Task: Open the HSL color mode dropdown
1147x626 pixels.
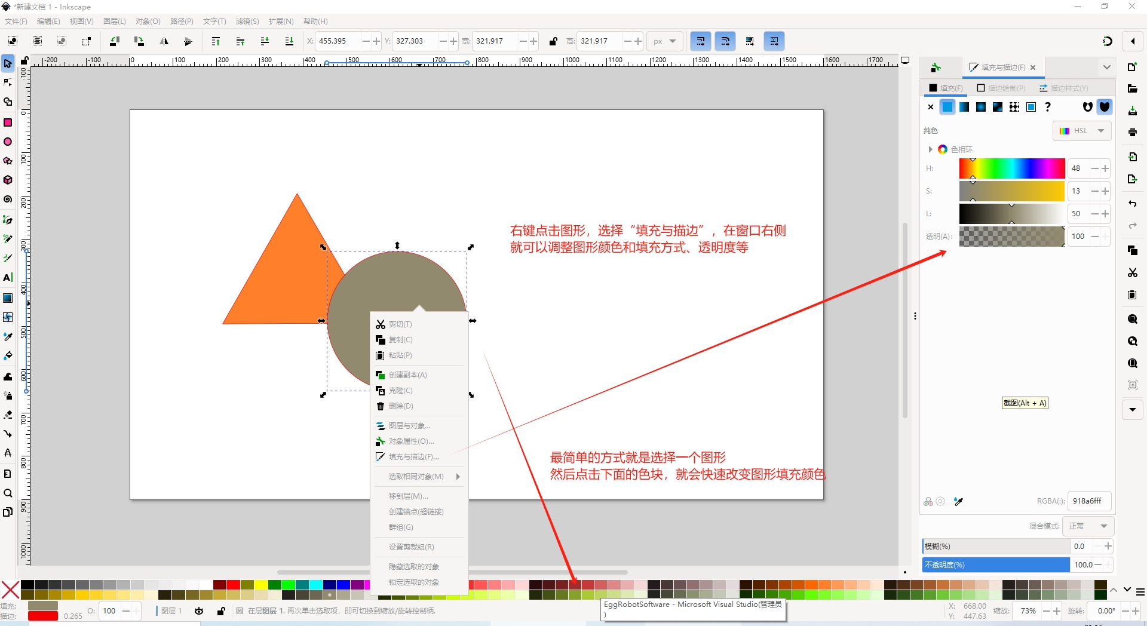Action: (1082, 131)
